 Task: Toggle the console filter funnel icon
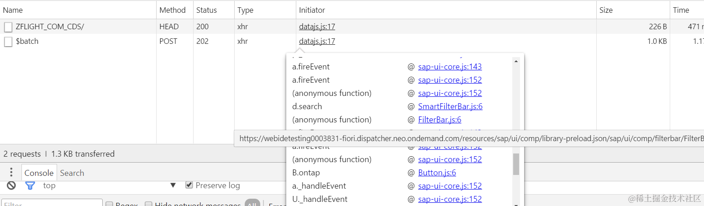[x=30, y=185]
